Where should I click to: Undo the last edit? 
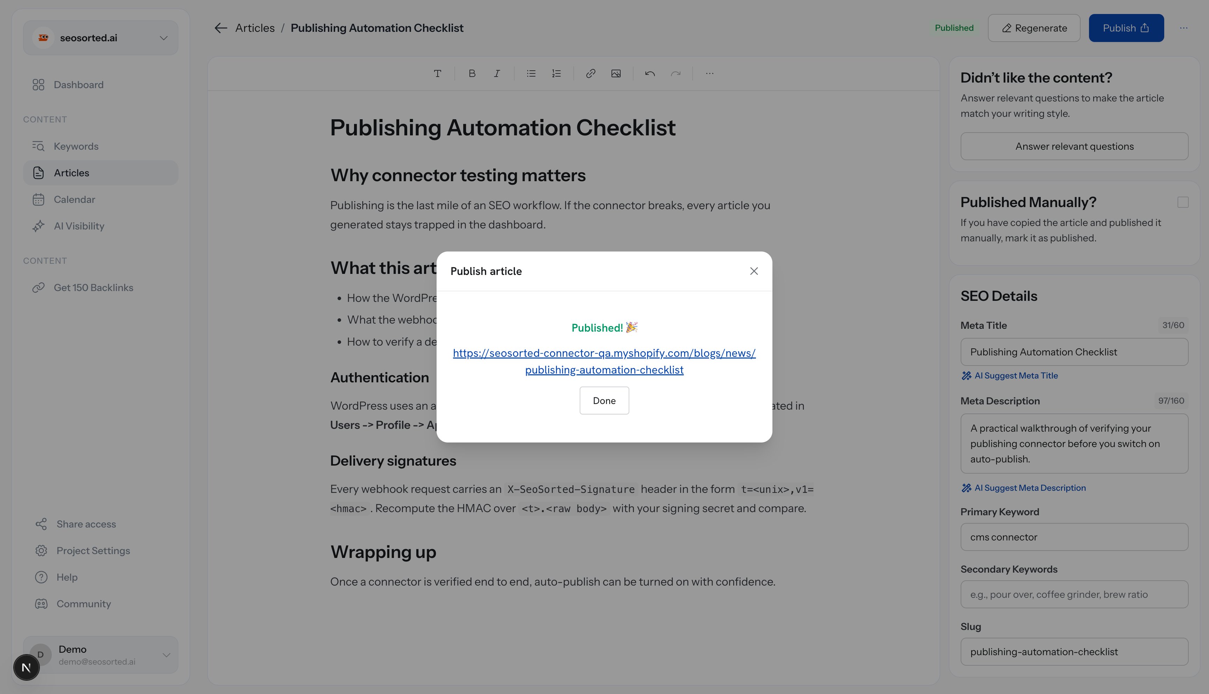(650, 73)
